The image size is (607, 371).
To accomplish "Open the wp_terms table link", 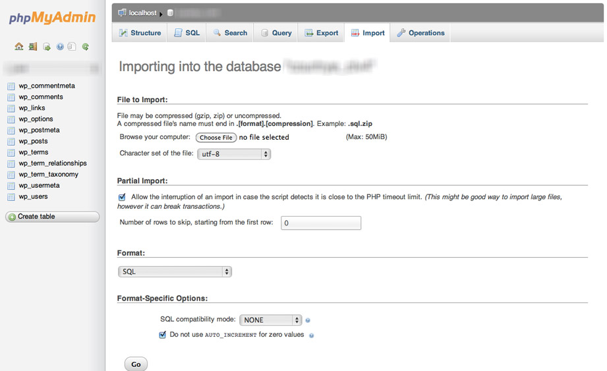I will (x=34, y=152).
